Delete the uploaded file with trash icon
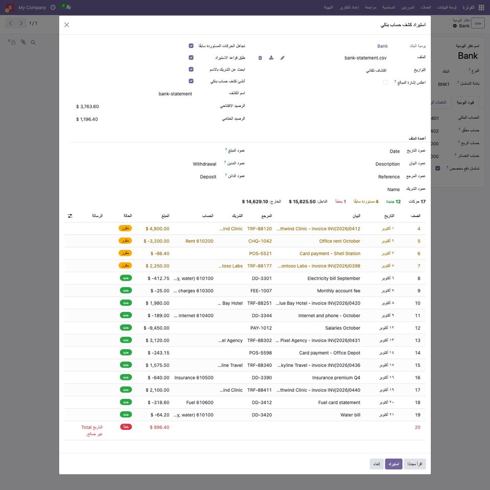This screenshot has width=490, height=490. coord(260,58)
